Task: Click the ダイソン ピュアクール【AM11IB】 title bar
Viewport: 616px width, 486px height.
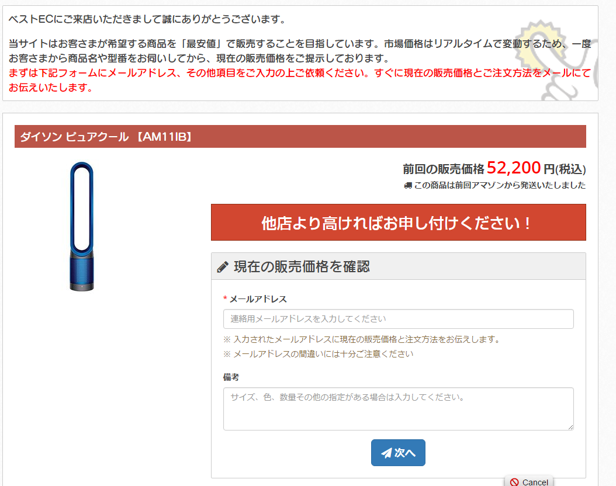Action: tap(300, 136)
